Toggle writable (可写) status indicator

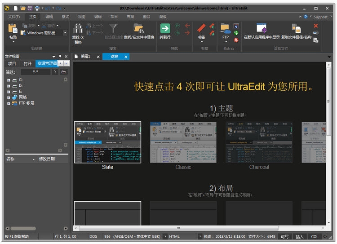284,236
